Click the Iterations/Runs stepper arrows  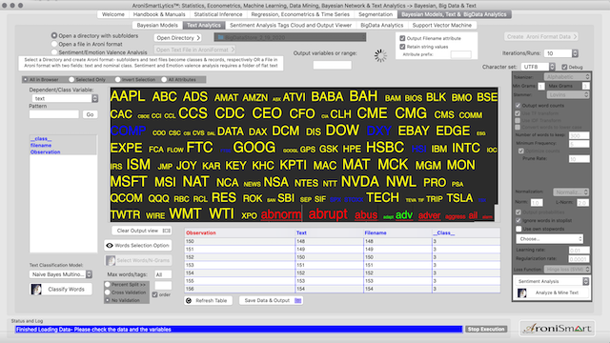pos(575,53)
